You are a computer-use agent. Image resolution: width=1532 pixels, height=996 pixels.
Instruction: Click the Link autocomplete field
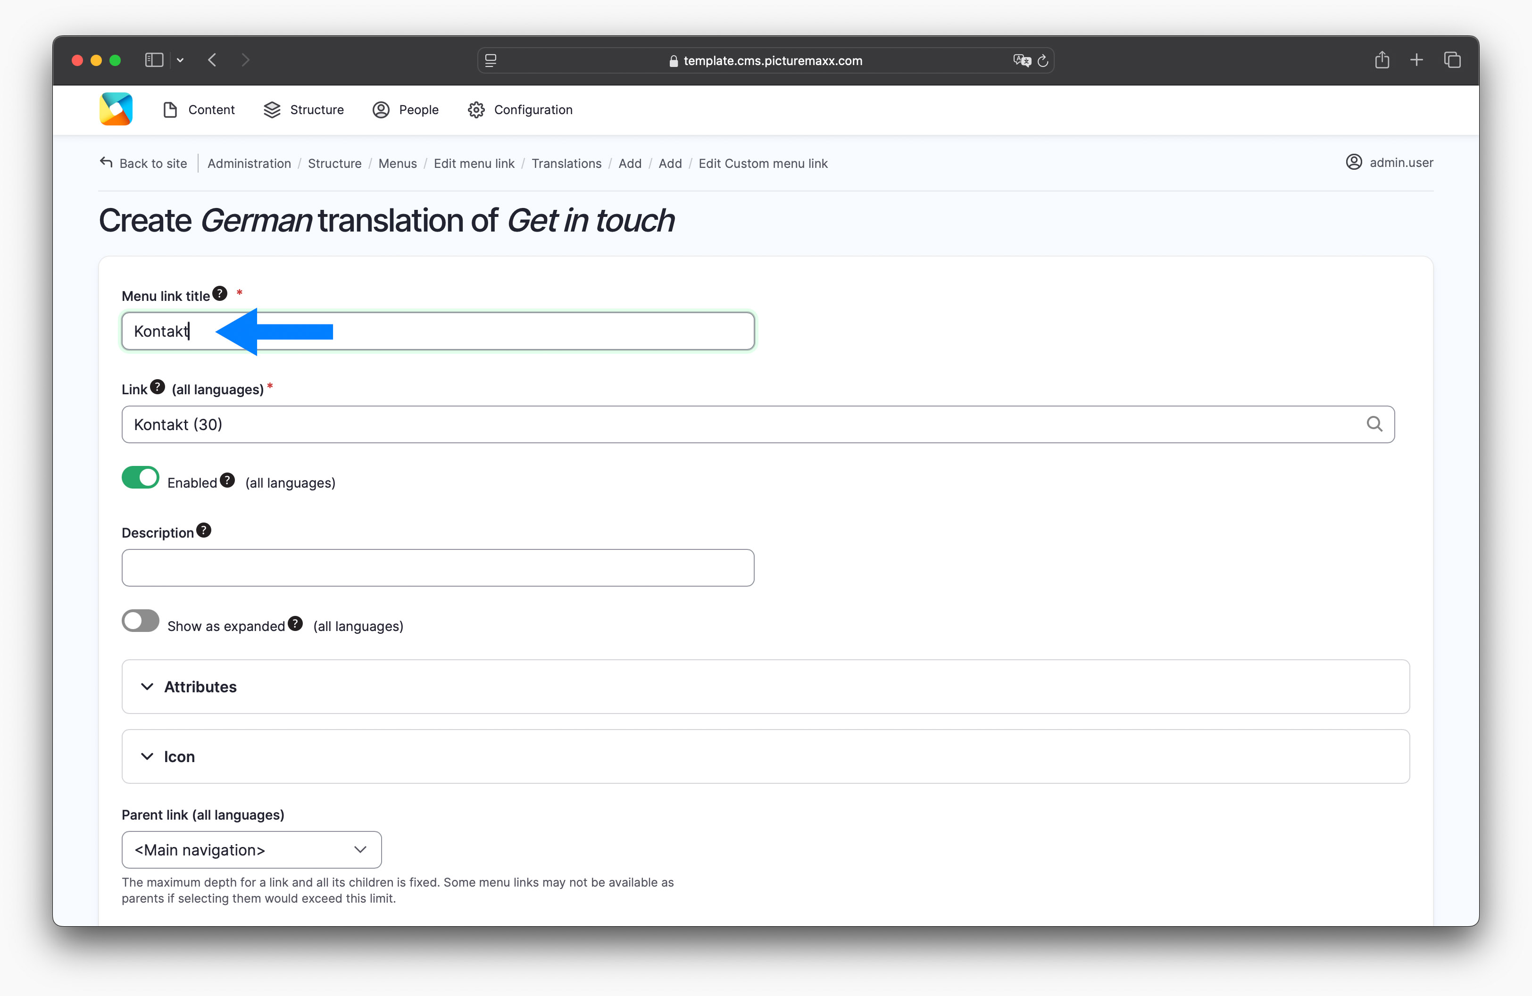tap(758, 424)
